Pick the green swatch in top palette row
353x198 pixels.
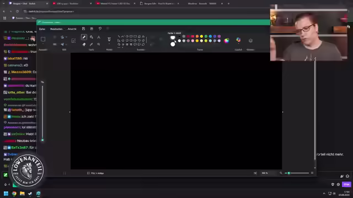(x=206, y=36)
